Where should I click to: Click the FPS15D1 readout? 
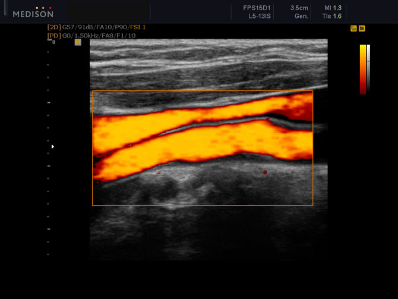257,8
